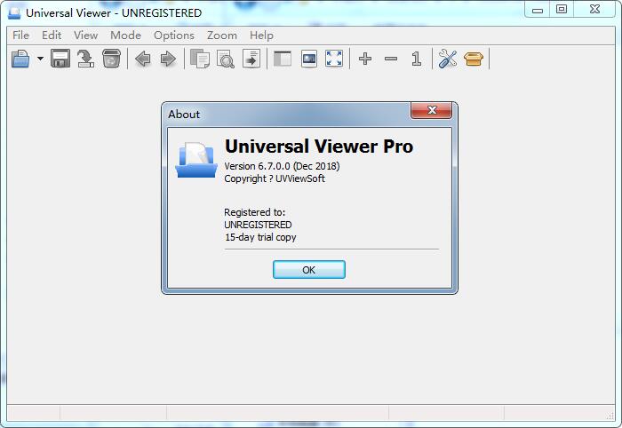622x428 pixels.
Task: Open the View menu
Action: tap(85, 36)
